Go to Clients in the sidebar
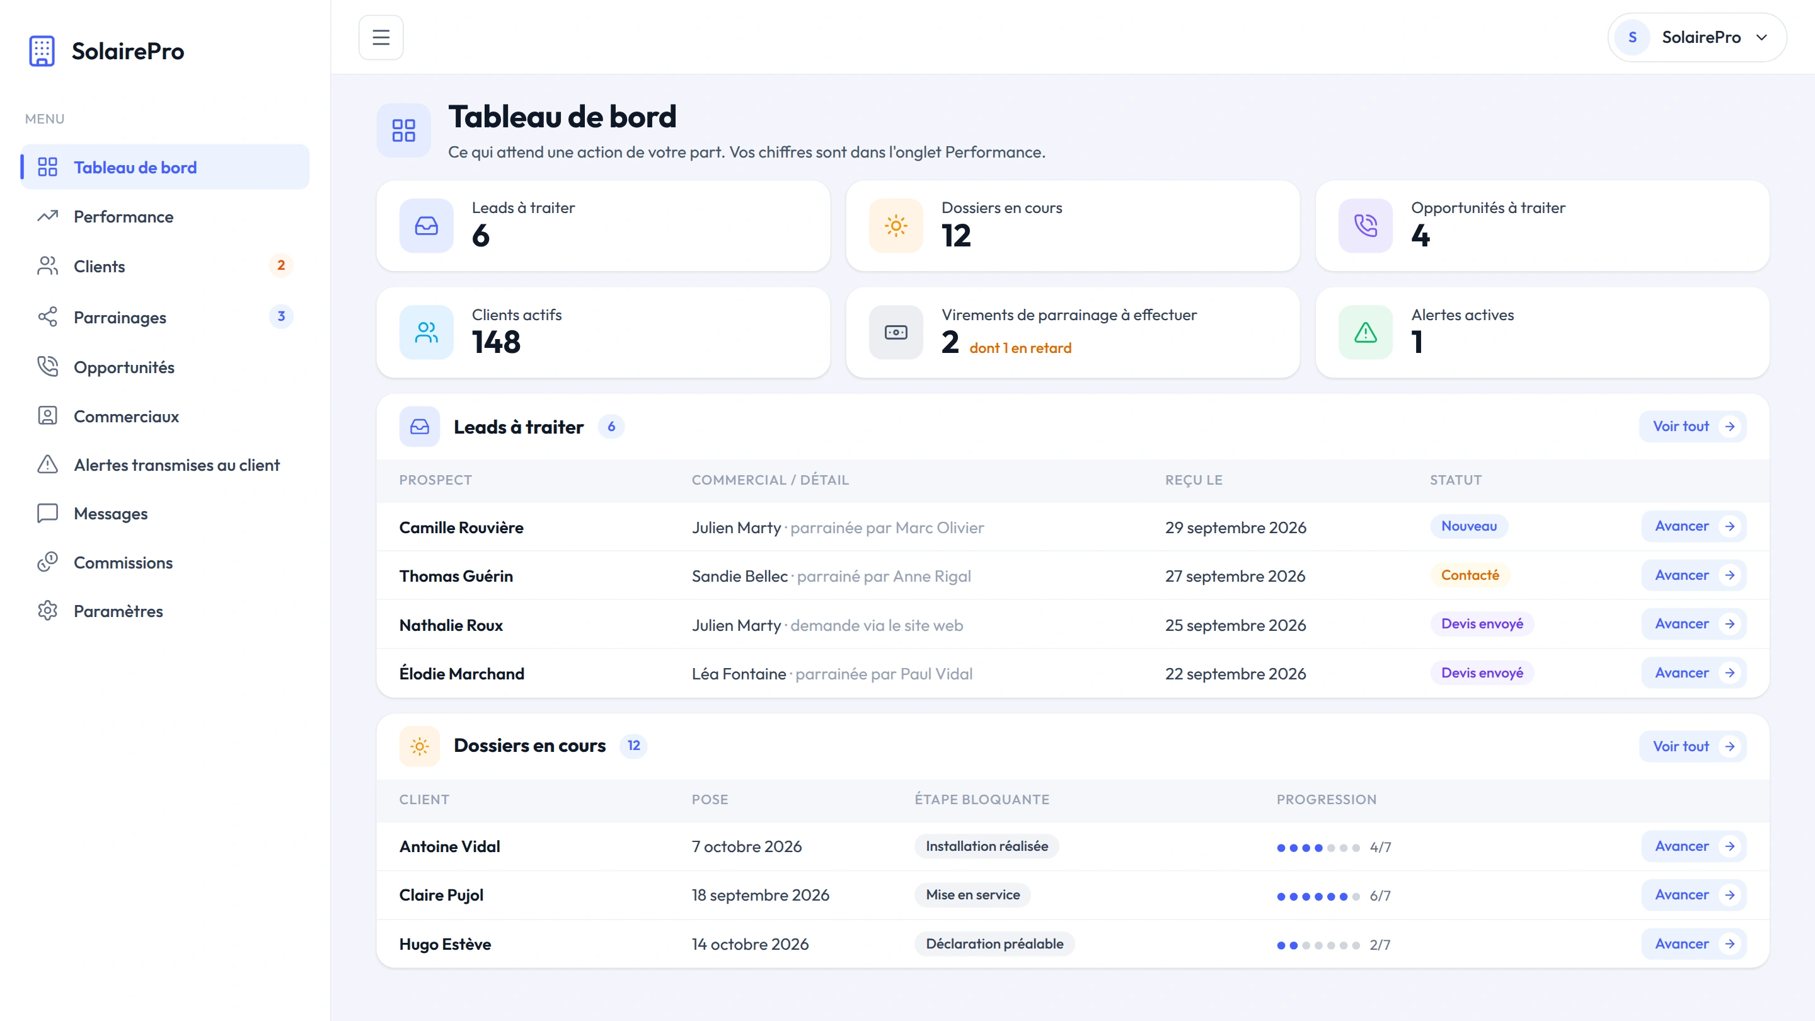Viewport: 1815px width, 1021px height. click(165, 267)
